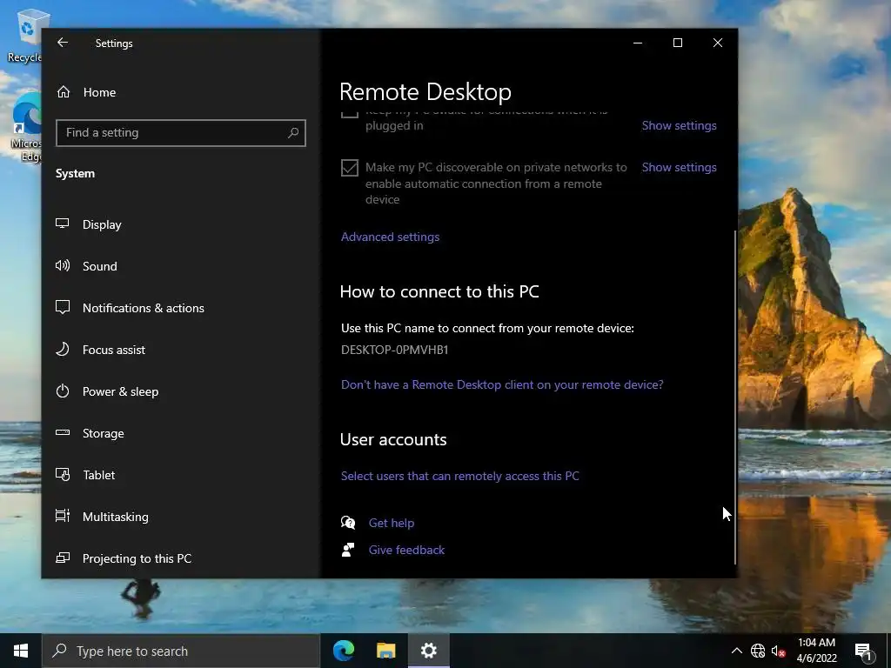Select the Multitasking icon
The width and height of the screenshot is (891, 668).
pyautogui.click(x=63, y=516)
